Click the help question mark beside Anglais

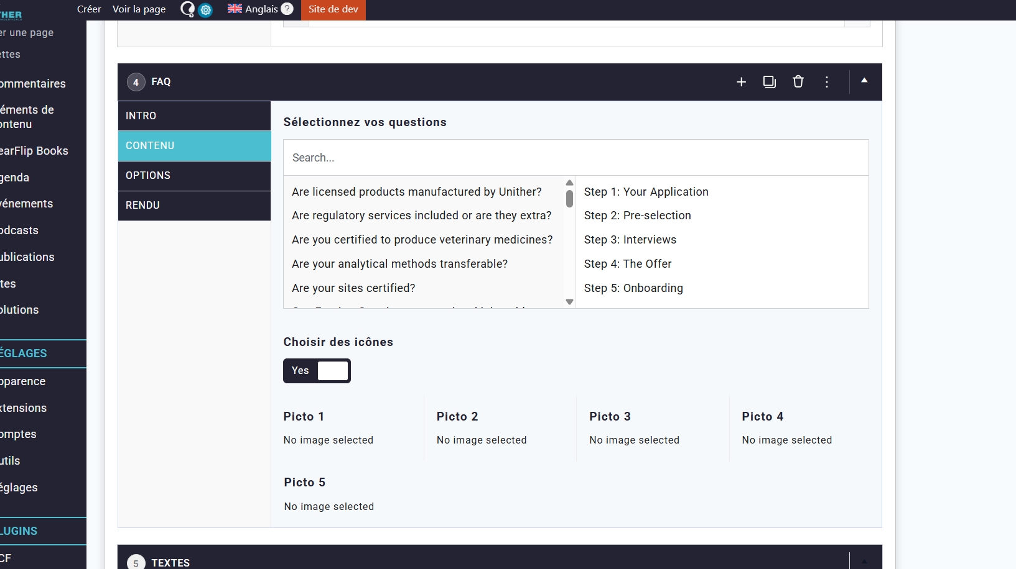287,9
